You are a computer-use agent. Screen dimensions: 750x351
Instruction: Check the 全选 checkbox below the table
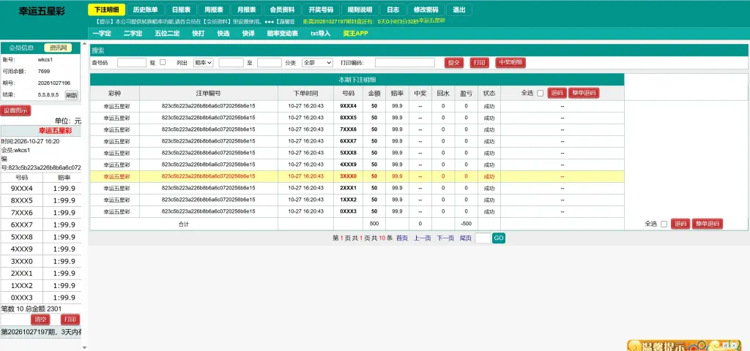coord(664,224)
